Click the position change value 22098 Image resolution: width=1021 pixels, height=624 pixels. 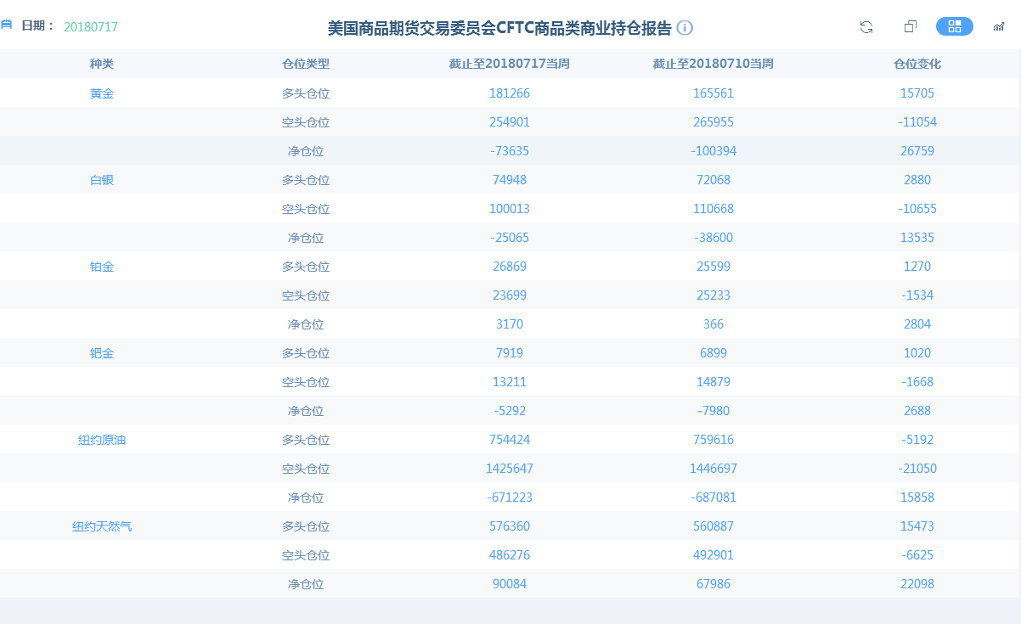917,584
